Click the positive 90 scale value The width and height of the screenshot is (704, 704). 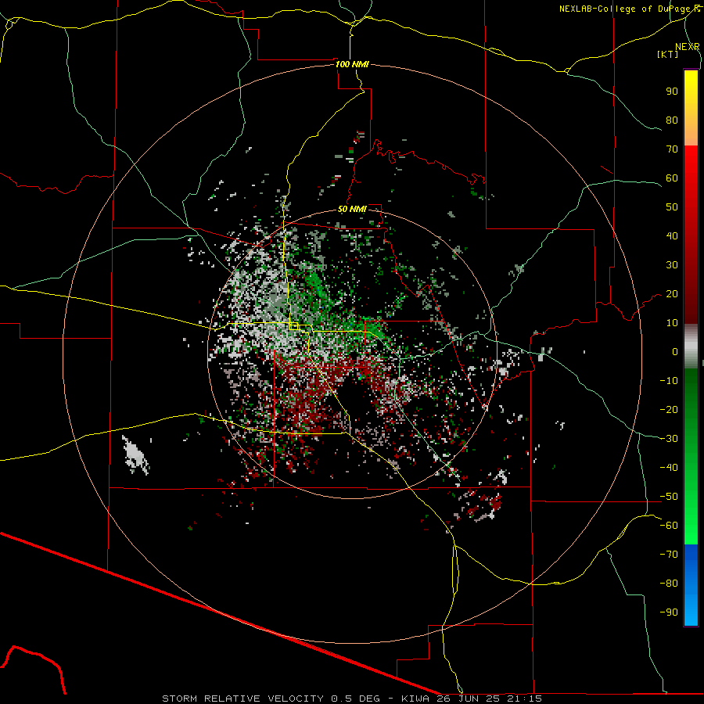[672, 92]
